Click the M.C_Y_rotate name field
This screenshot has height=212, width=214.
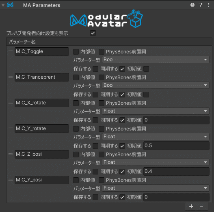pyautogui.click(x=42, y=128)
